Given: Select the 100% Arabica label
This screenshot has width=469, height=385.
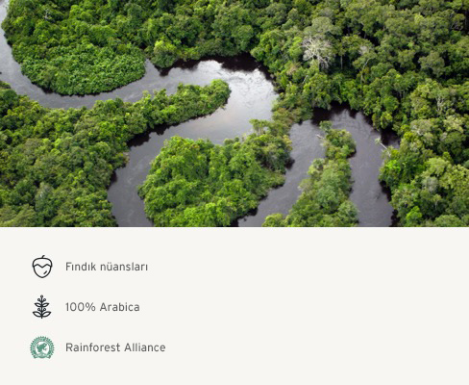Looking at the screenshot, I should 103,307.
